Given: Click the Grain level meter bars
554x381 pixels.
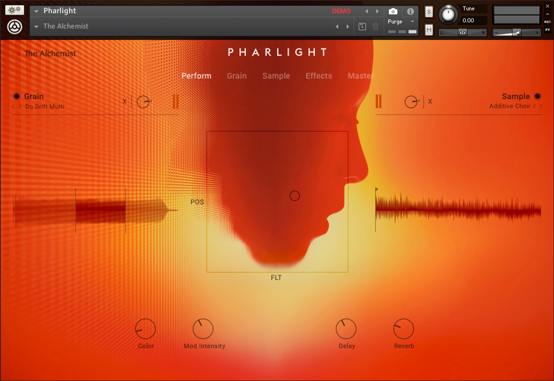Looking at the screenshot, I should [x=175, y=101].
